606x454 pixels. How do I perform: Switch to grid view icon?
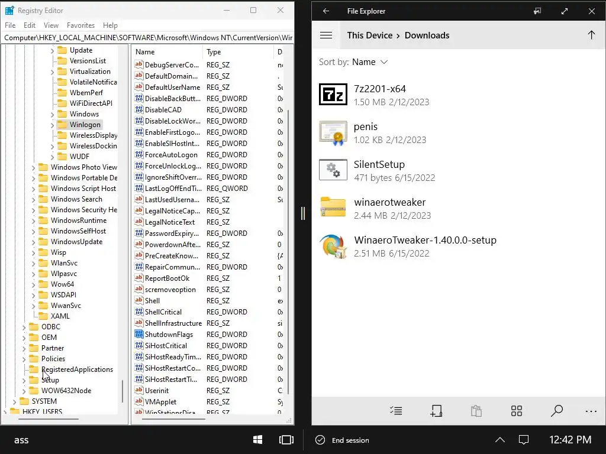[516, 411]
